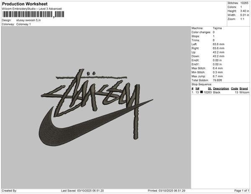Click the embroidered Stussy swoosh design preview
Image resolution: width=251 pixels, height=194 pixels.
(x=96, y=107)
